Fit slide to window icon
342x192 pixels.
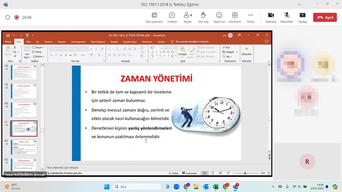(x=269, y=173)
